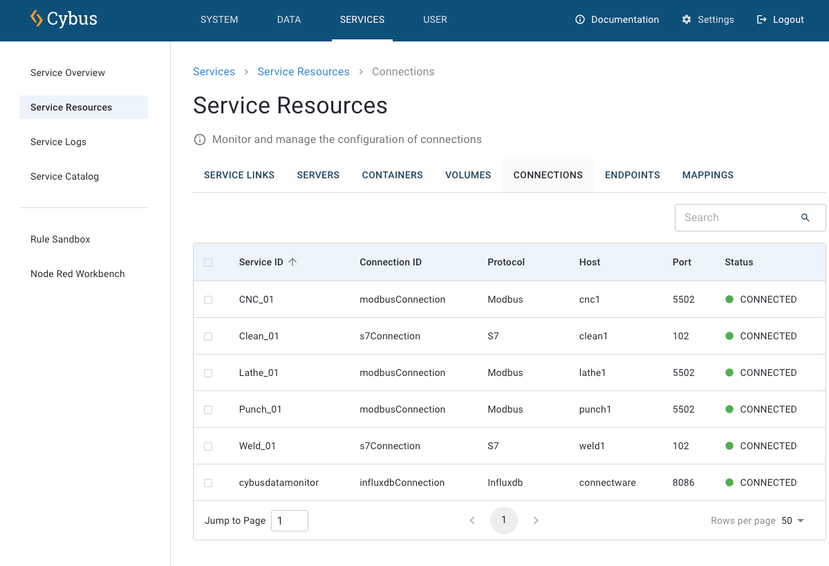Check the CNC_01 row checkbox

(x=208, y=300)
